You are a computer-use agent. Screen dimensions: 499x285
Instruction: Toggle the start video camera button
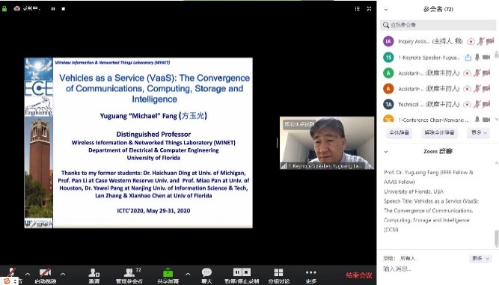point(45,272)
